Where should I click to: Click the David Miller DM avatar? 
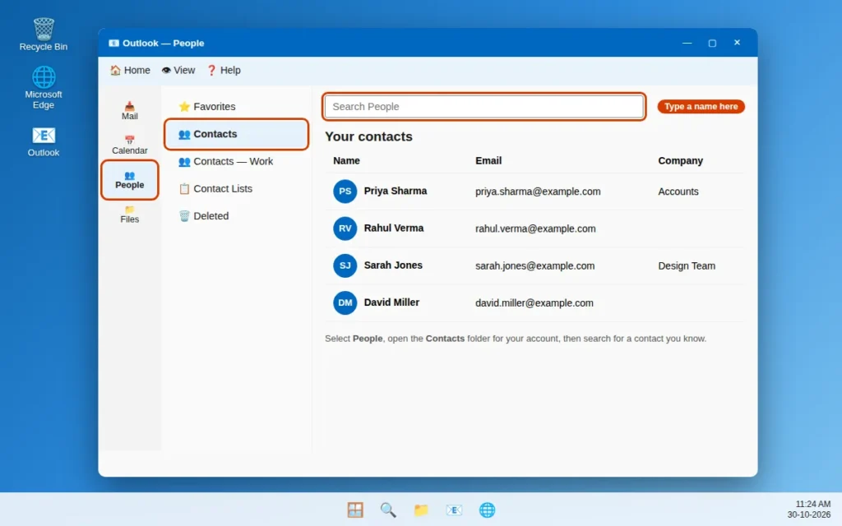coord(345,302)
